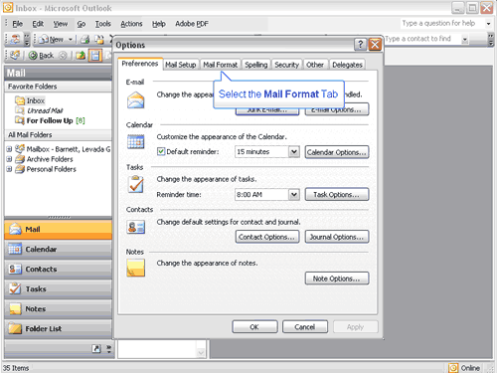Screen dimensions: 497x373
Task: Open Contact Options
Action: 267,237
